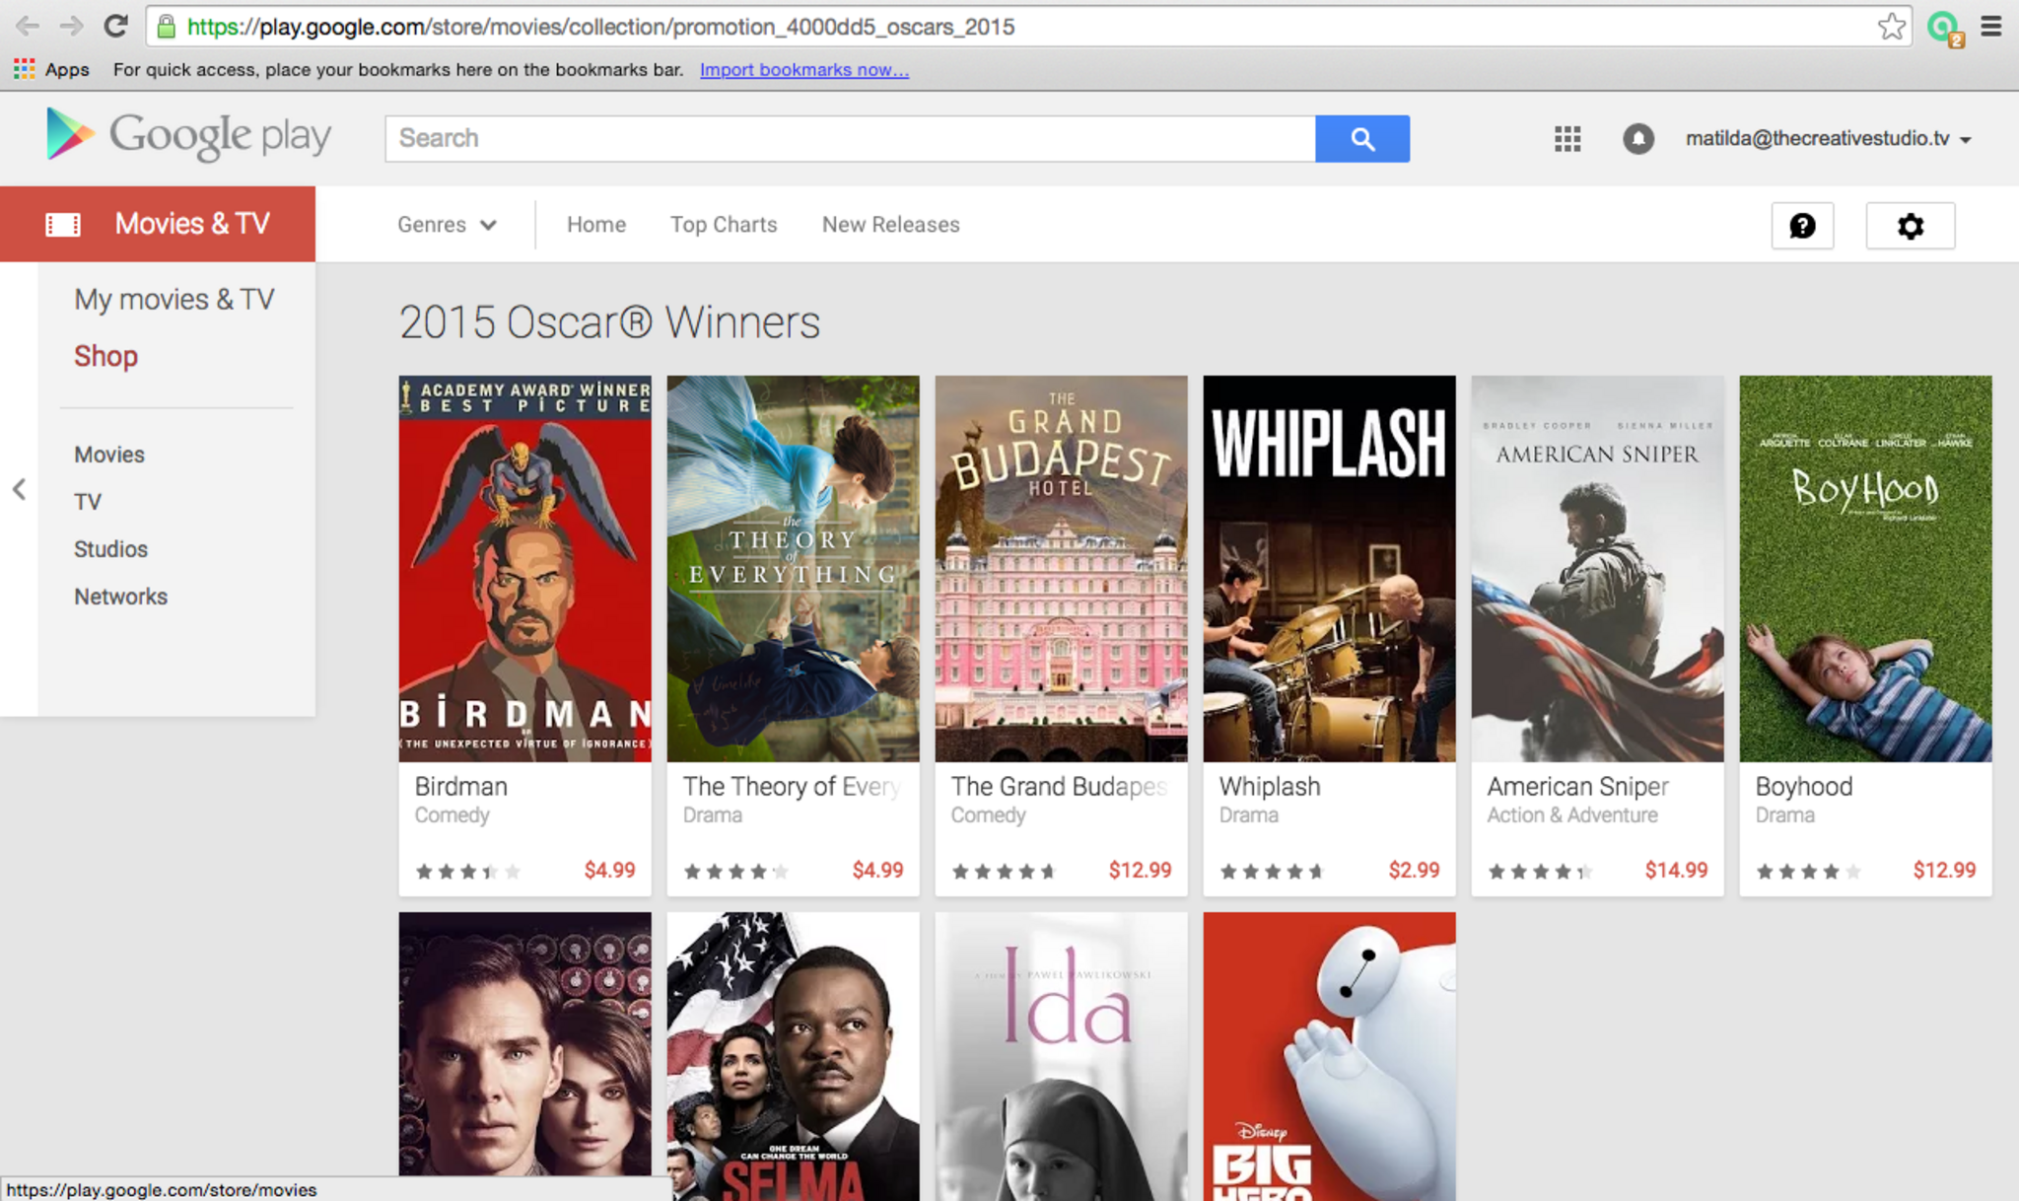Image resolution: width=2019 pixels, height=1201 pixels.
Task: Click the browser forward arrow
Action: [71, 26]
